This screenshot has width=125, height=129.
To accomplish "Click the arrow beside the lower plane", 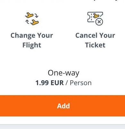I will pos(27,22).
